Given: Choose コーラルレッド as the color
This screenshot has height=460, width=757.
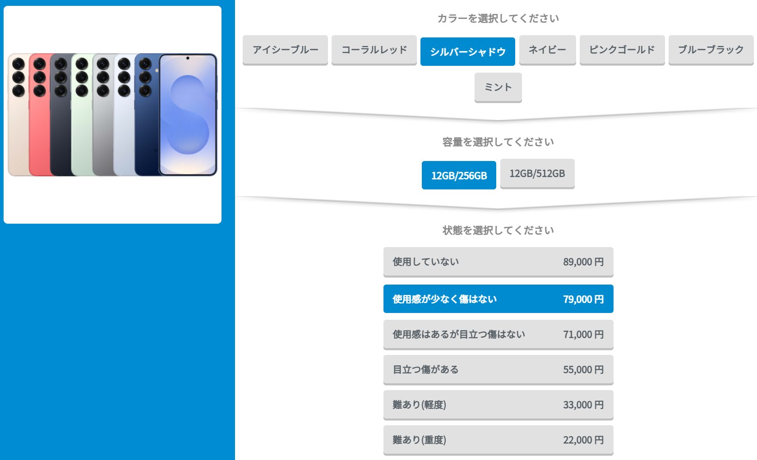Looking at the screenshot, I should tap(374, 50).
